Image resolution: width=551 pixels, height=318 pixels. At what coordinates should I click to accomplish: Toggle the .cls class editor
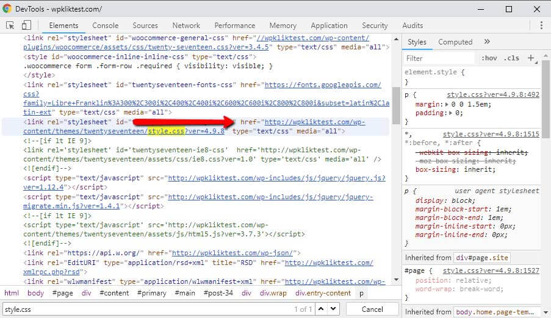[x=511, y=58]
